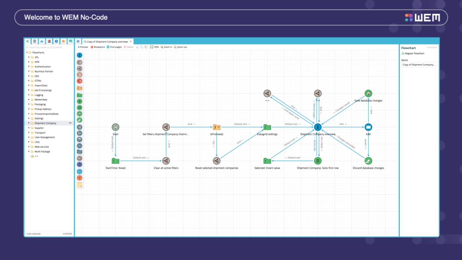
Task: Expand the Shipment Company folder arrow
Action: pyautogui.click(x=29, y=123)
